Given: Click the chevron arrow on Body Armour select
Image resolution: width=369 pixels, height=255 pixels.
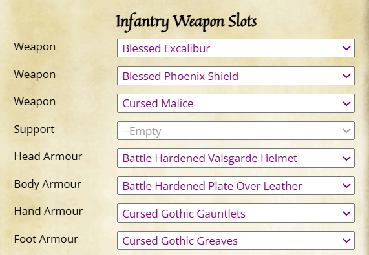Looking at the screenshot, I should 346,186.
